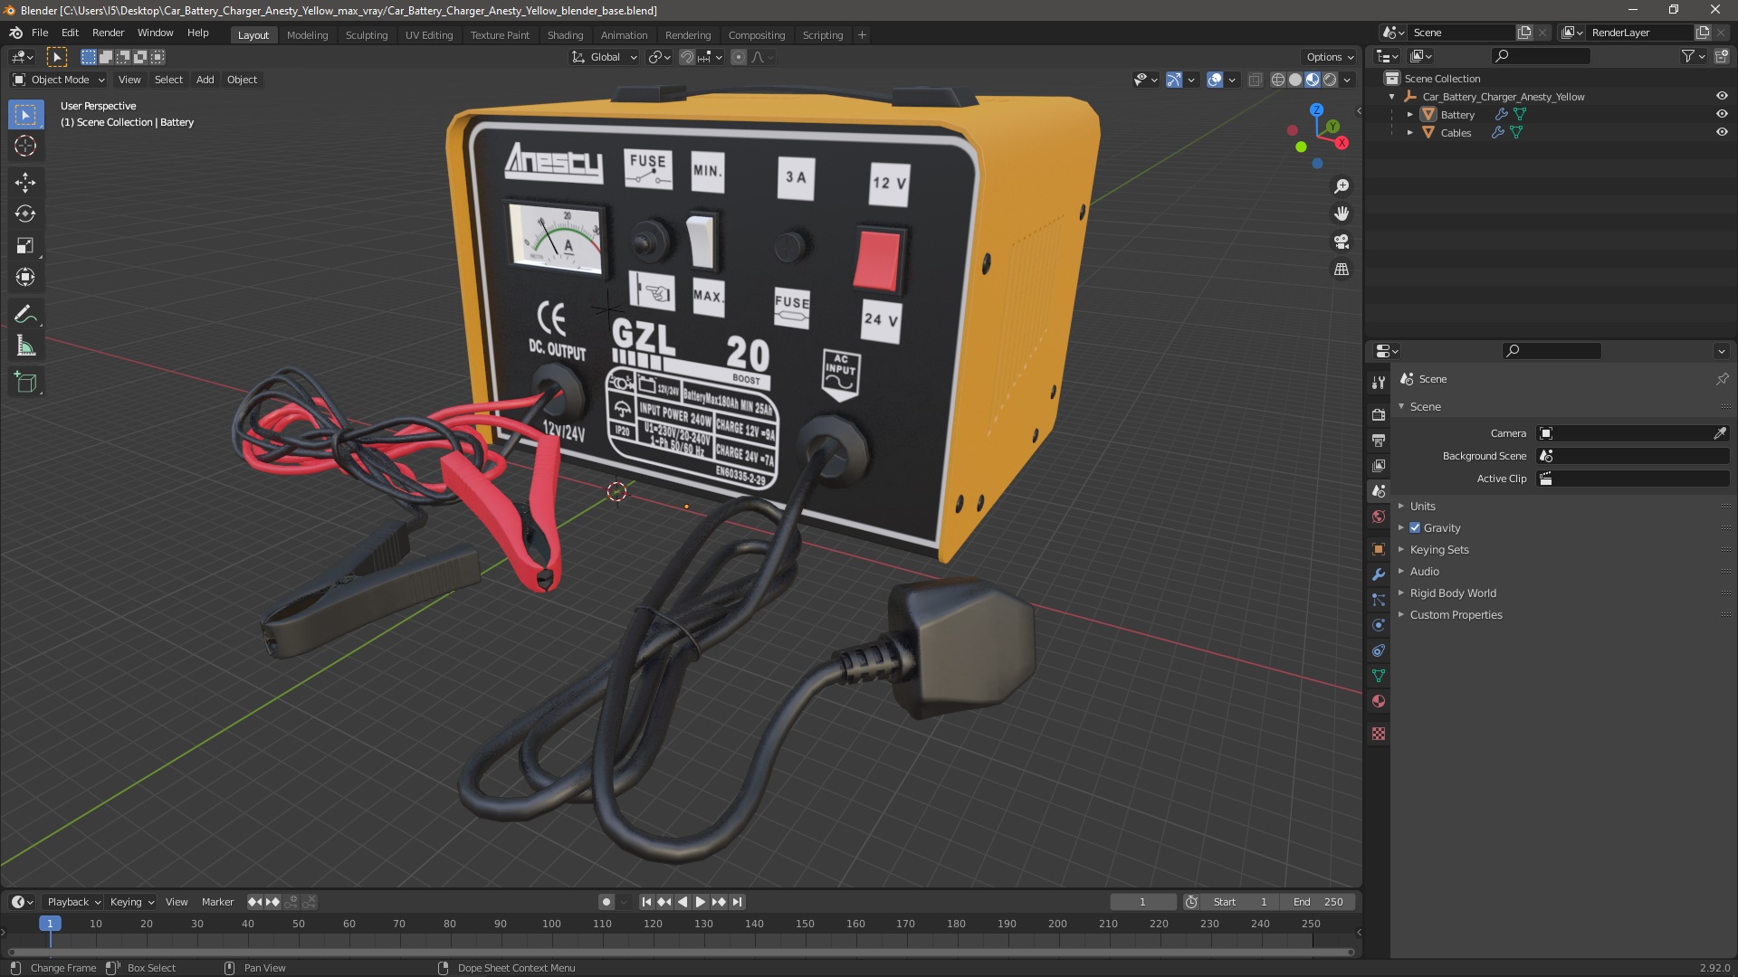Open the World properties tab
The width and height of the screenshot is (1738, 977).
1379,517
